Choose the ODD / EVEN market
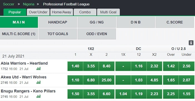The image size is (195, 101). point(97,34)
